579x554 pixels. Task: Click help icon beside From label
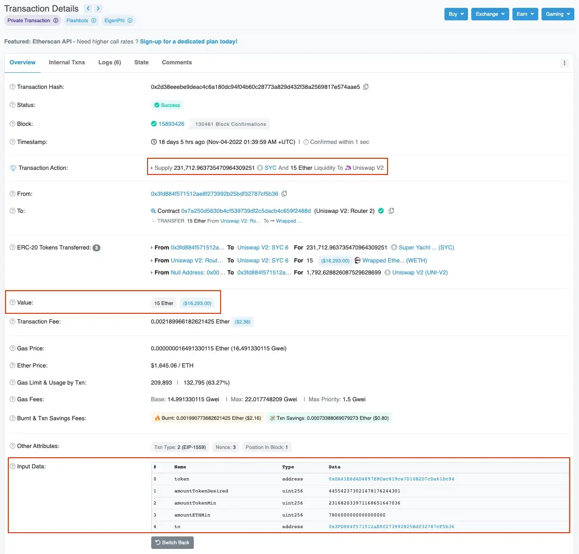point(12,193)
